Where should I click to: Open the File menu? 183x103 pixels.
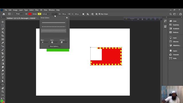tap(6, 10)
